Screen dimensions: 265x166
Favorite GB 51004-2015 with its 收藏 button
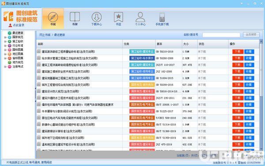pos(249,78)
